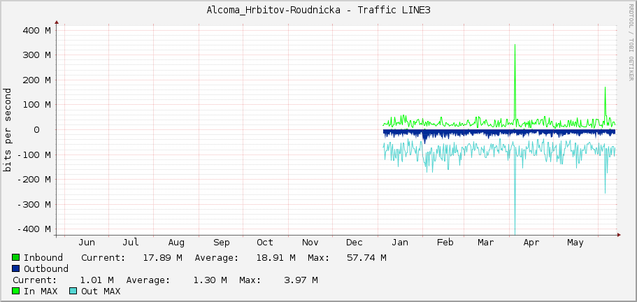
Task: Click the Jul month label
Action: (x=131, y=243)
